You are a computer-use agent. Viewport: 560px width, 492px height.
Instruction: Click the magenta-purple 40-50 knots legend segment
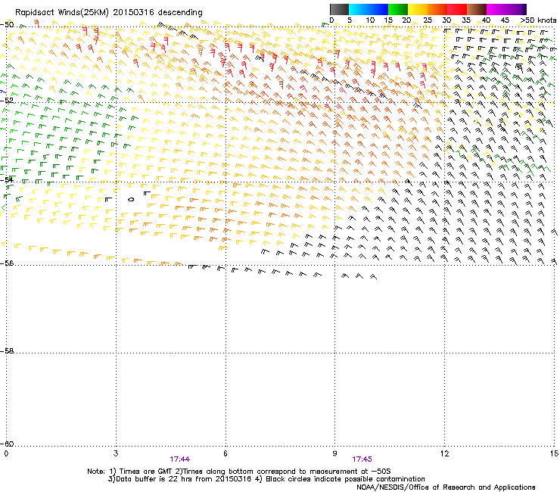(x=506, y=9)
